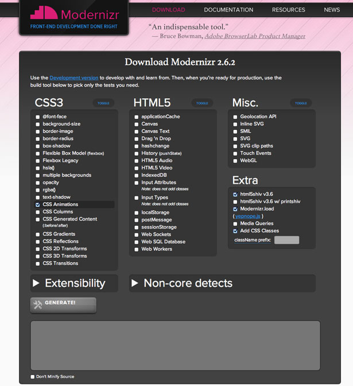Enable the CSS Reflections checkbox
The height and width of the screenshot is (386, 353).
click(38, 242)
